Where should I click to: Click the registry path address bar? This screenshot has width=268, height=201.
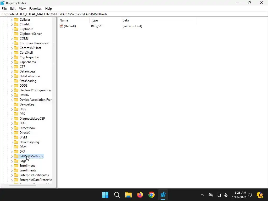(x=134, y=14)
